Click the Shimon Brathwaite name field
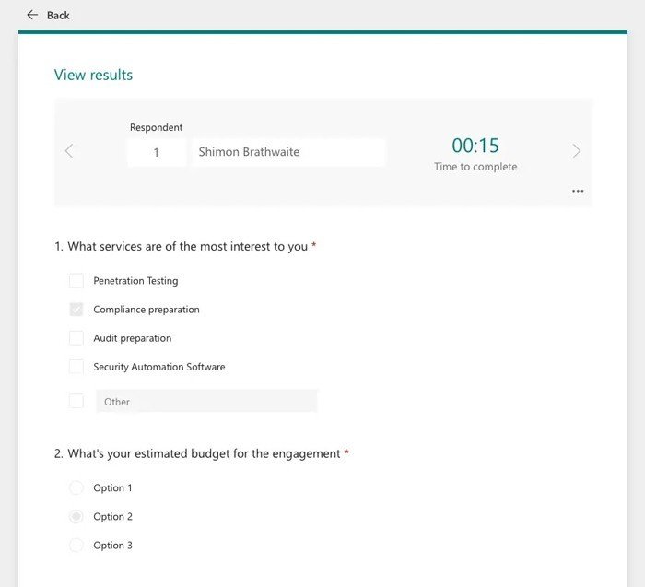Screen dimensions: 645x587 pyautogui.click(x=287, y=152)
